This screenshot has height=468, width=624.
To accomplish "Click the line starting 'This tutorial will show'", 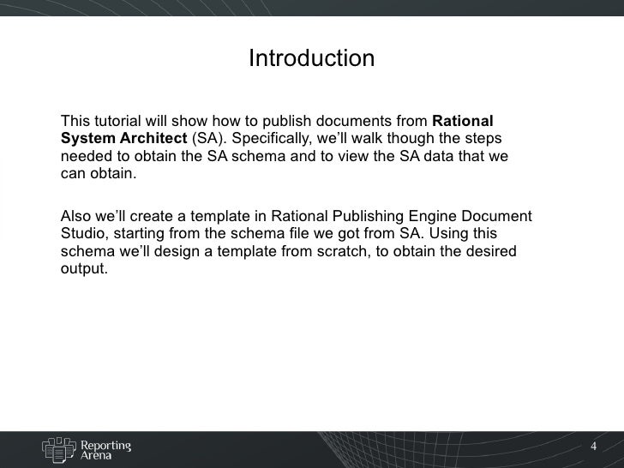I will pos(277,121).
